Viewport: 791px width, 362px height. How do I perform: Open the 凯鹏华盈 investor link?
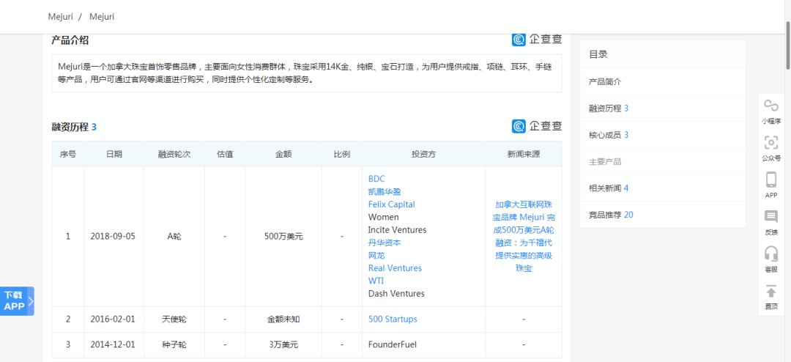pyautogui.click(x=385, y=191)
